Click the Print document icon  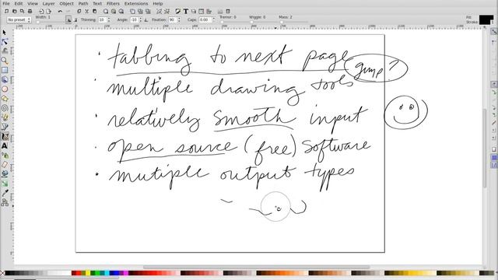click(30, 11)
